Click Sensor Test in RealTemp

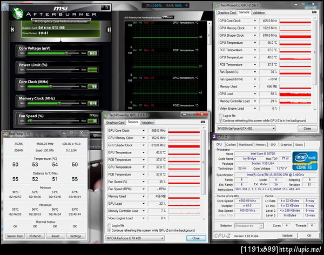(x=15, y=236)
